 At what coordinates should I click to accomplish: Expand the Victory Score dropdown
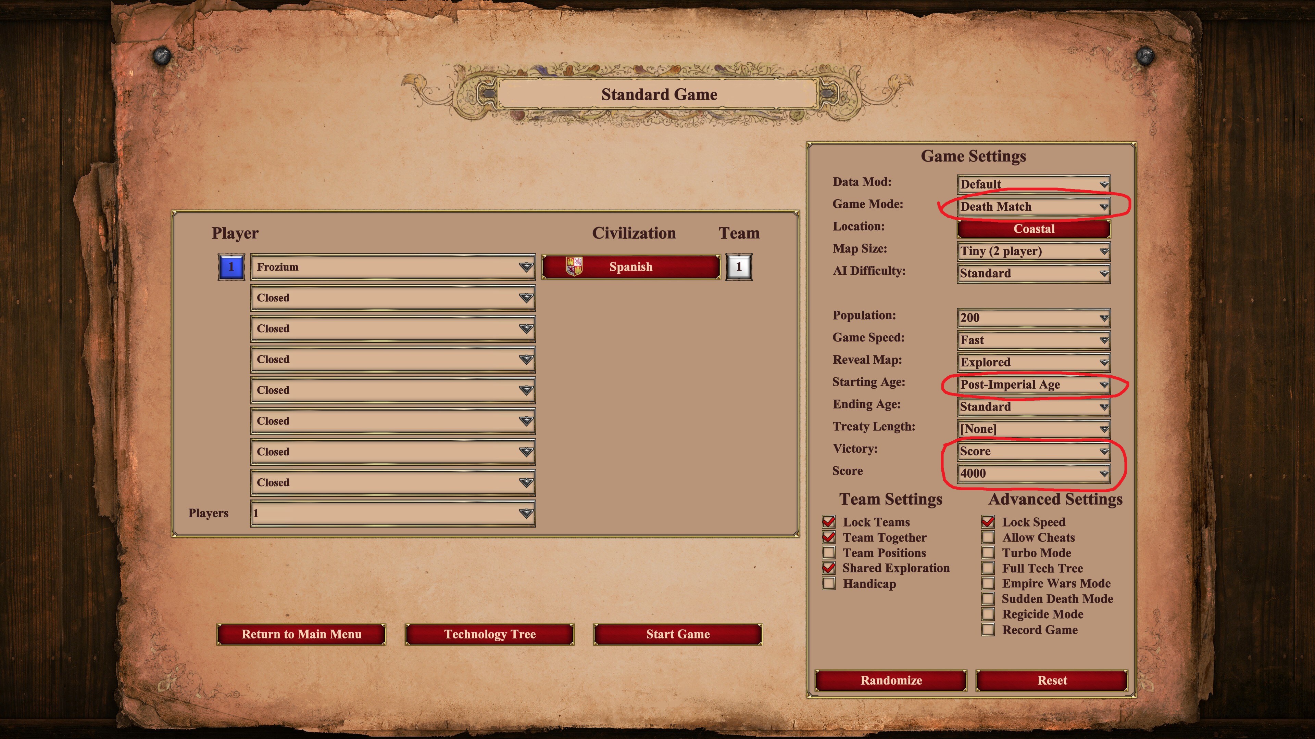pyautogui.click(x=1034, y=451)
